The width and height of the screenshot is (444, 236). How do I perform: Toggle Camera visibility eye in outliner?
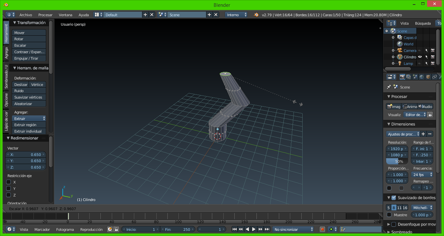(420, 51)
